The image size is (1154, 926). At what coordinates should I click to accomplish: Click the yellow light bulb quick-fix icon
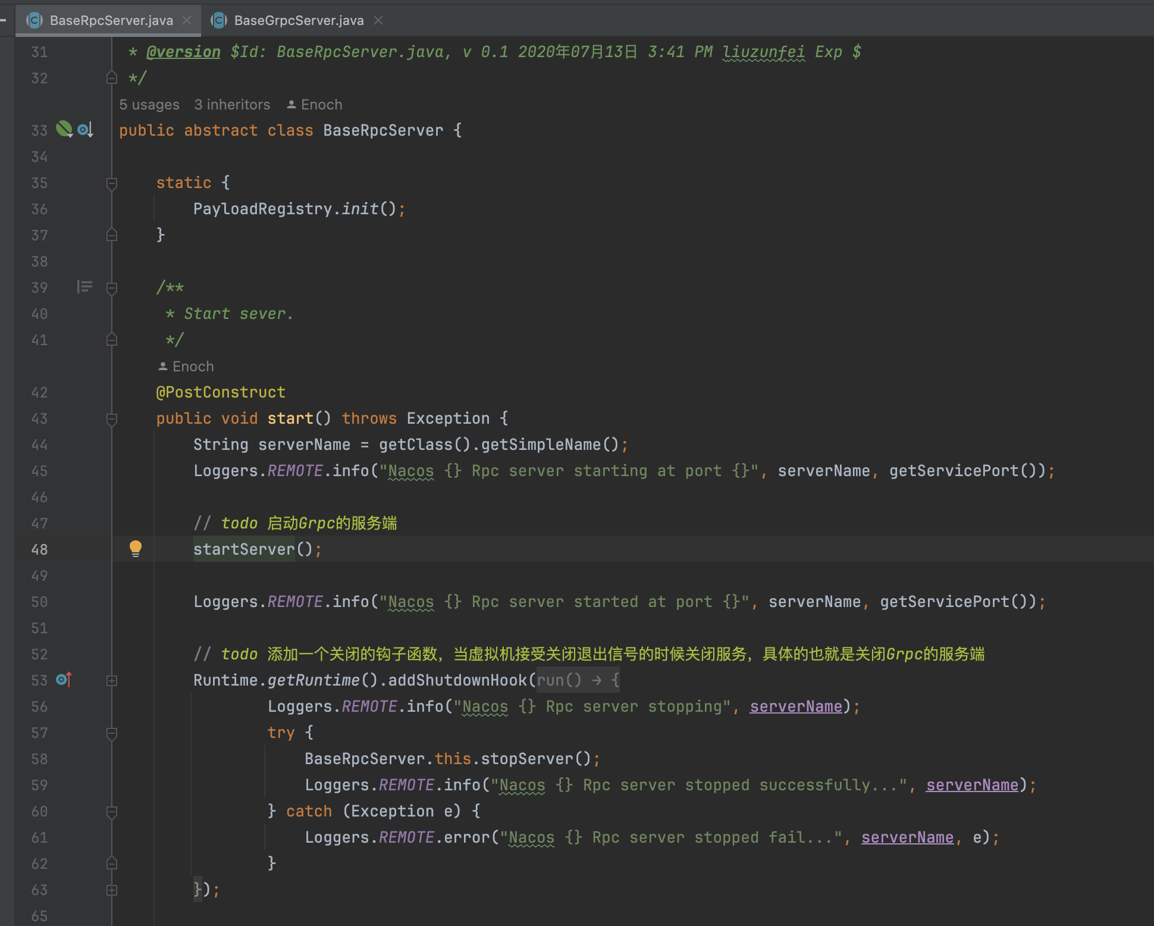click(x=136, y=549)
